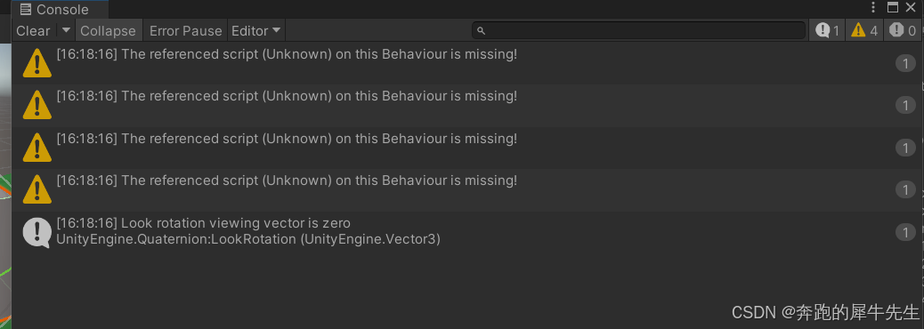This screenshot has width=924, height=329.
Task: Click the console search field
Action: tap(638, 30)
